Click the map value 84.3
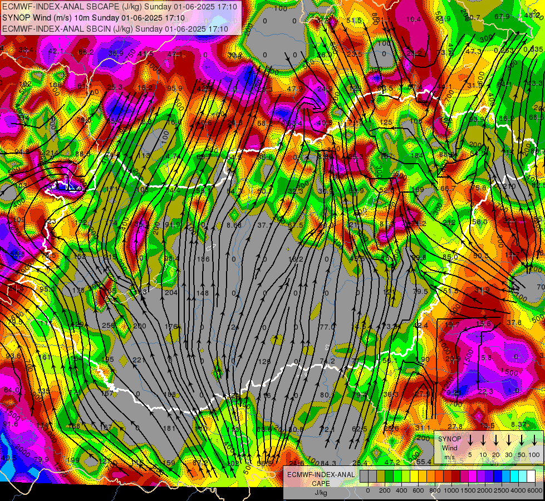The height and width of the screenshot is (501, 545). coord(328,463)
